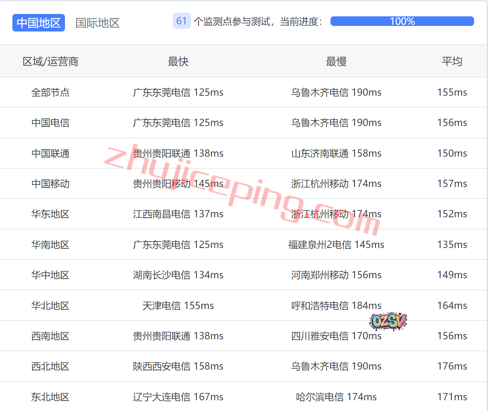The image size is (488, 411).
Task: Click 华东地区 region row label
Action: 51,214
